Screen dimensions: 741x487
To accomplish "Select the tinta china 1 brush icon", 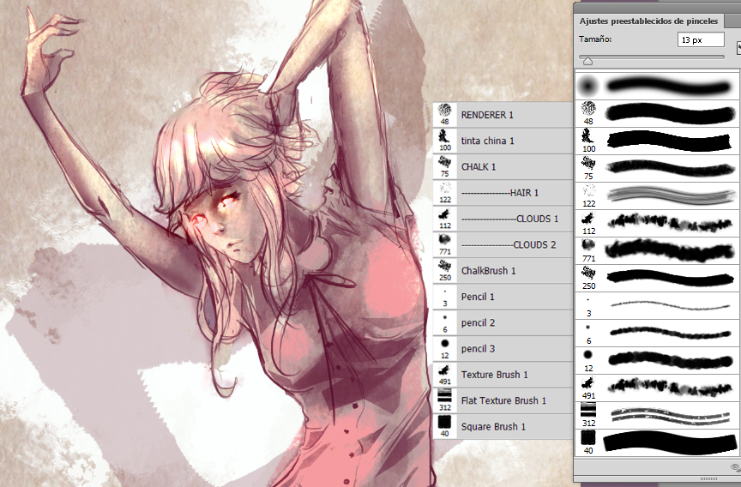I will click(444, 136).
